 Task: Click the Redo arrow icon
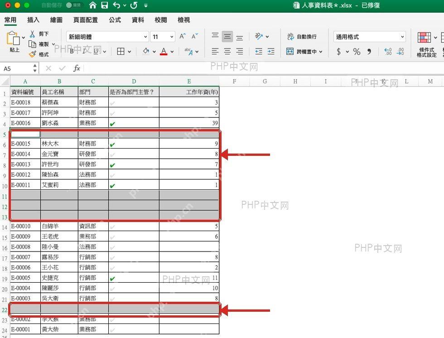(134, 5)
